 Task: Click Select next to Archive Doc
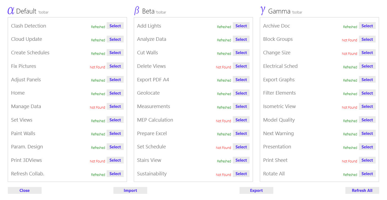click(367, 26)
